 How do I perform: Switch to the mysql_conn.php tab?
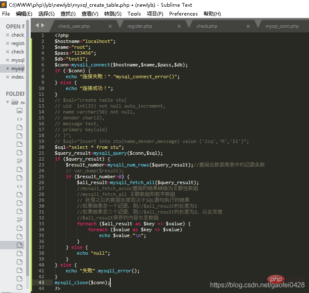pos(282,26)
